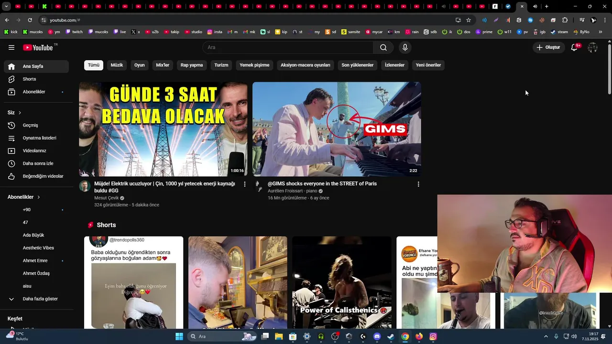
Task: Start voice search with the microphone
Action: tap(405, 47)
